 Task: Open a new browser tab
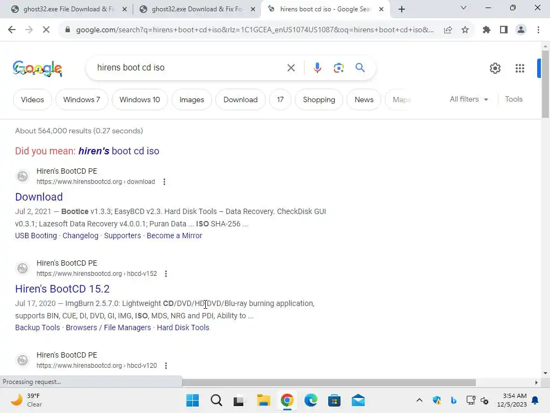(x=402, y=9)
